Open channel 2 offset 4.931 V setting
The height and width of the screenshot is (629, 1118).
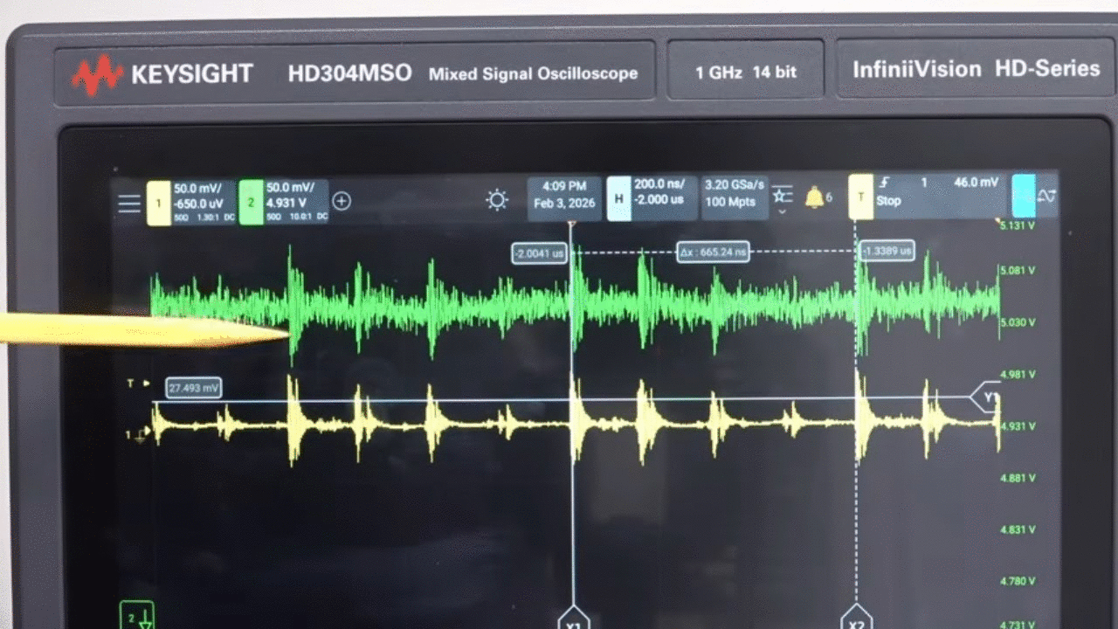click(287, 204)
